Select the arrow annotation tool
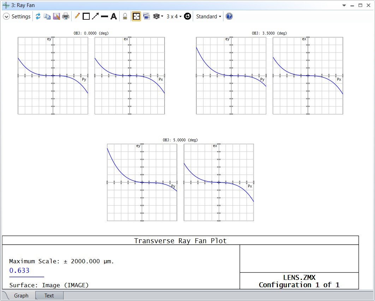This screenshot has width=375, height=301. 95,16
